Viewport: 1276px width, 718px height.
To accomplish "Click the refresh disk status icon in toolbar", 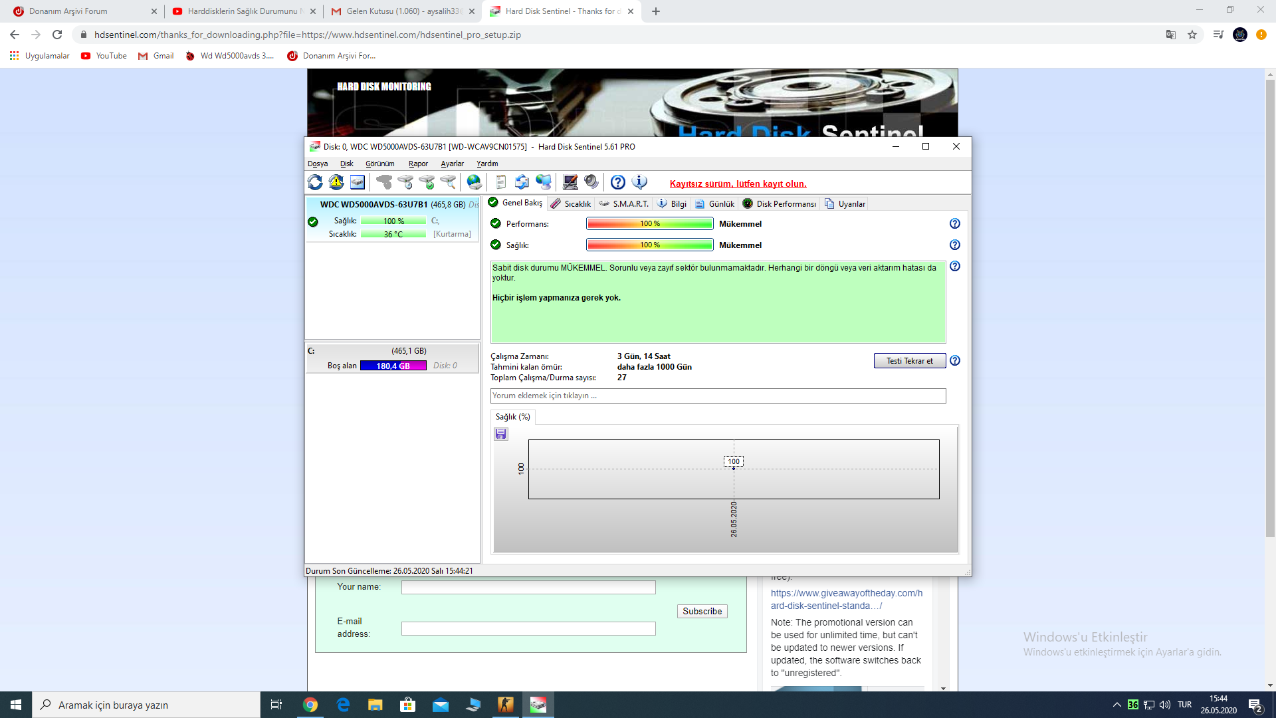I will [x=315, y=182].
